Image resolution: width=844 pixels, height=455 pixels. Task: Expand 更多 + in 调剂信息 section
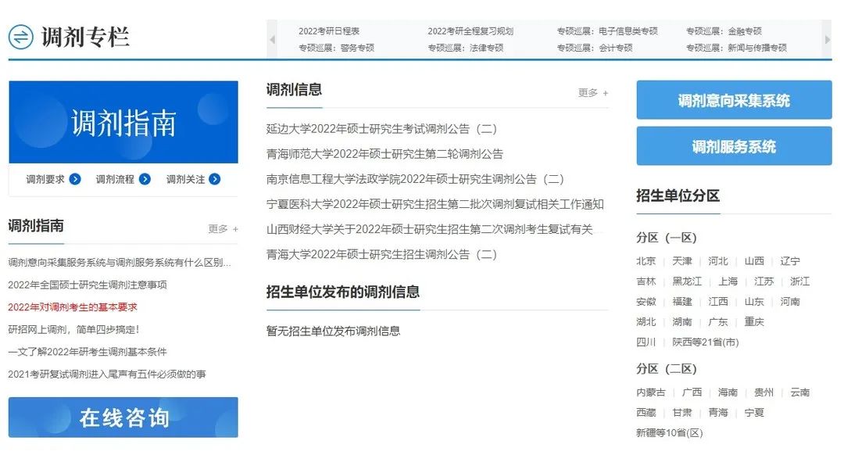click(592, 93)
